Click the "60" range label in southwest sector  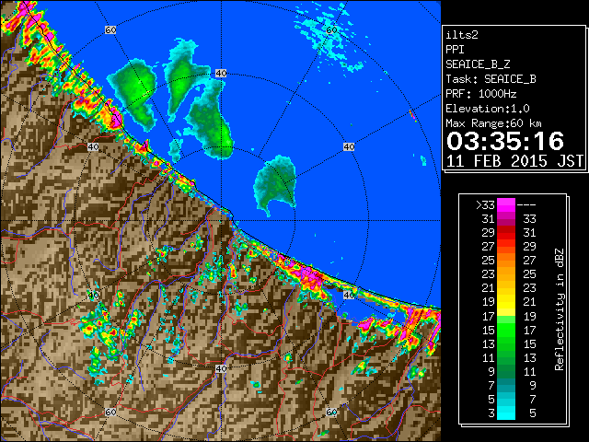(110, 412)
